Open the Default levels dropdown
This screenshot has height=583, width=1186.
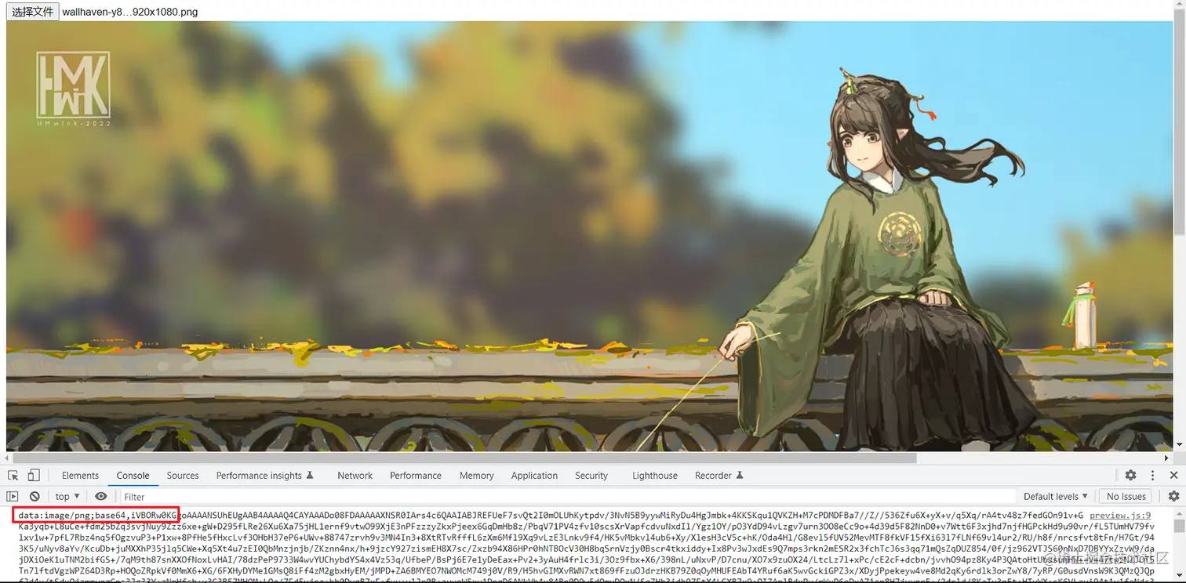(x=1056, y=497)
